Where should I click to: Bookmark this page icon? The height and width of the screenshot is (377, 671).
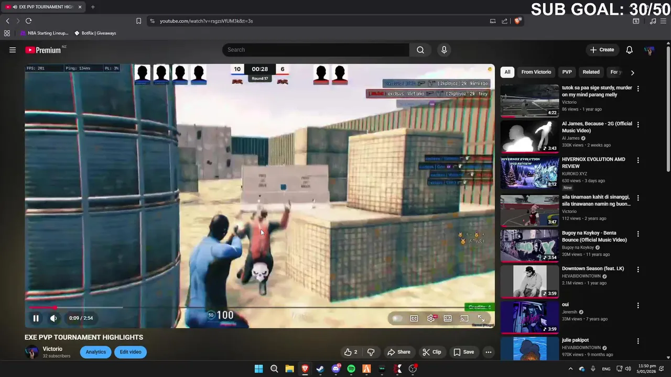point(138,21)
